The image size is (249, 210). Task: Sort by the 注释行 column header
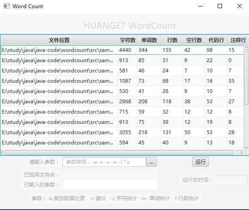coord(238,40)
